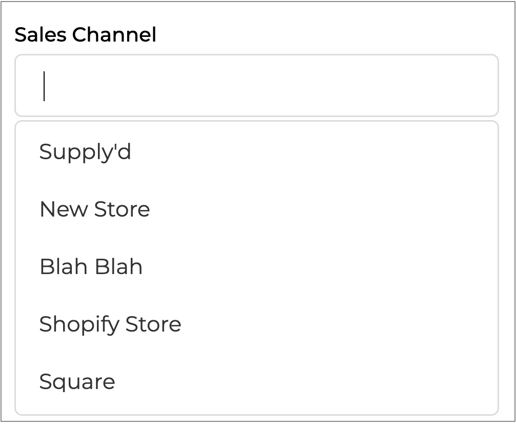
Task: Choose Supply'd as the sales channel
Action: click(85, 152)
